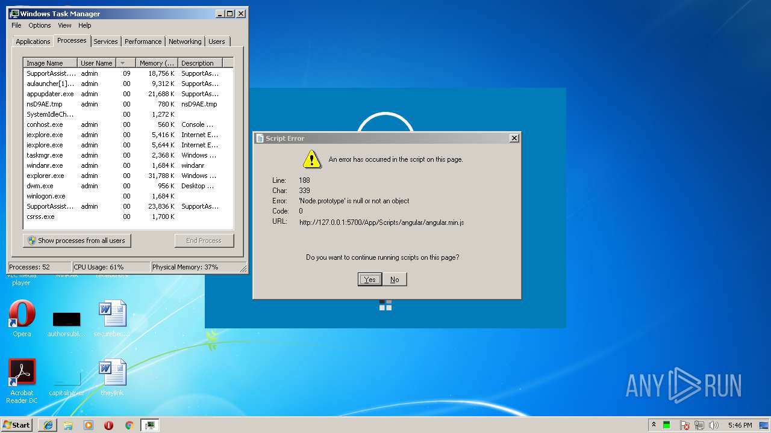The image size is (771, 433).
Task: Open Internet Explorer from the taskbar
Action: pos(48,425)
